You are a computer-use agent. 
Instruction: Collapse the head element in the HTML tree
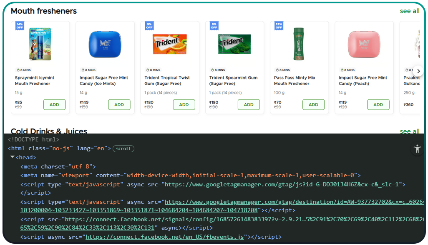click(13, 157)
